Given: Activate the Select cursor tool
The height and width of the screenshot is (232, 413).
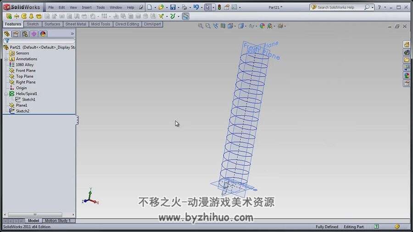Looking at the screenshot, I should 207,7.
